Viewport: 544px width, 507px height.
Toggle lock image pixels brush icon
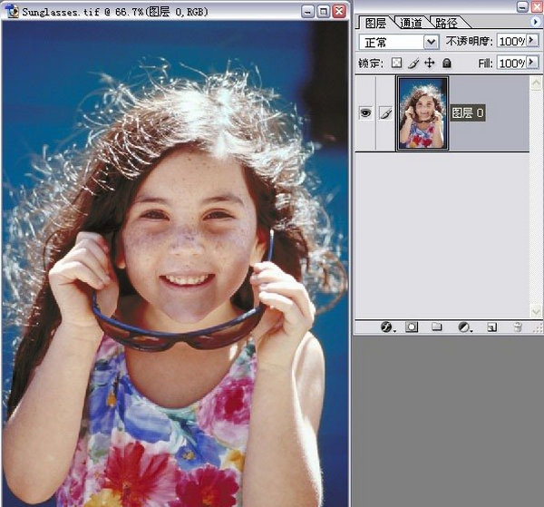click(x=413, y=63)
